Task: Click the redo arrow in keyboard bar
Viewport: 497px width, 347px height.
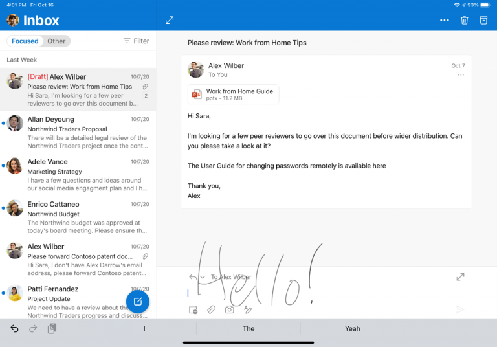Action: [x=33, y=328]
